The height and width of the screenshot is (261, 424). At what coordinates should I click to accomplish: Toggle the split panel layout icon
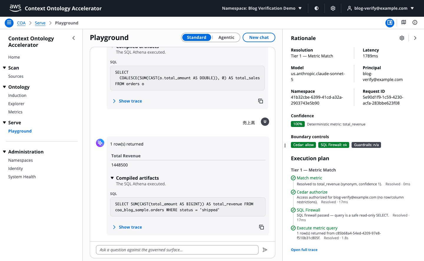pyautogui.click(x=390, y=23)
